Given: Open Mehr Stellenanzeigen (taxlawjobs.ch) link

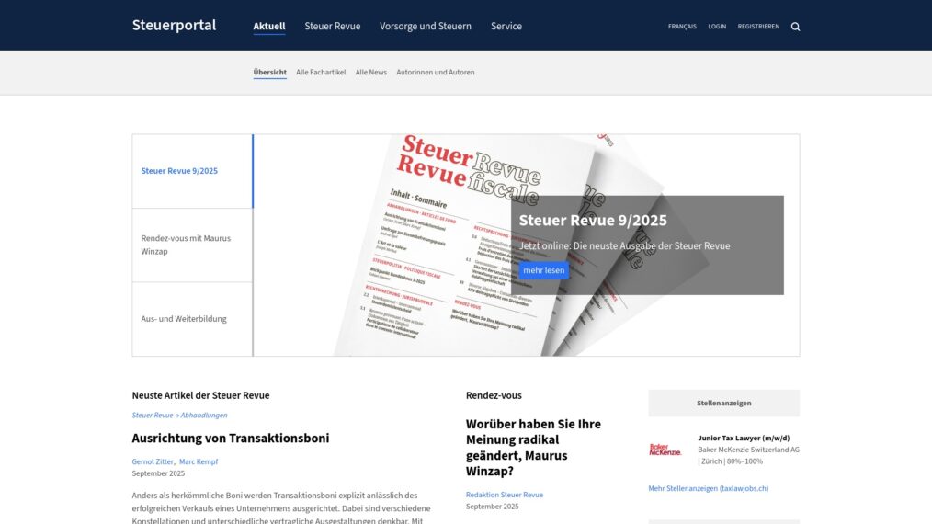Looking at the screenshot, I should (709, 488).
